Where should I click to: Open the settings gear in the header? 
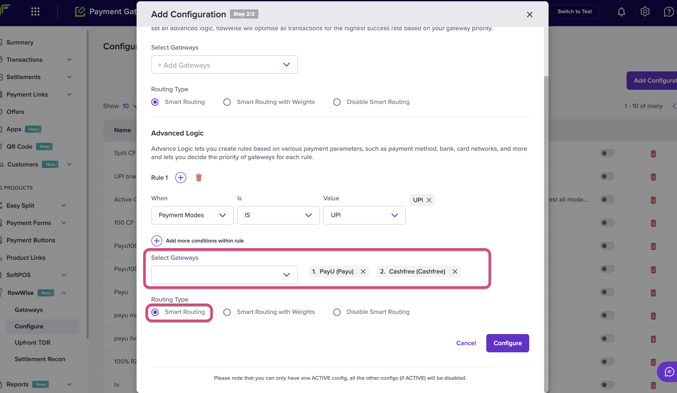pyautogui.click(x=645, y=11)
